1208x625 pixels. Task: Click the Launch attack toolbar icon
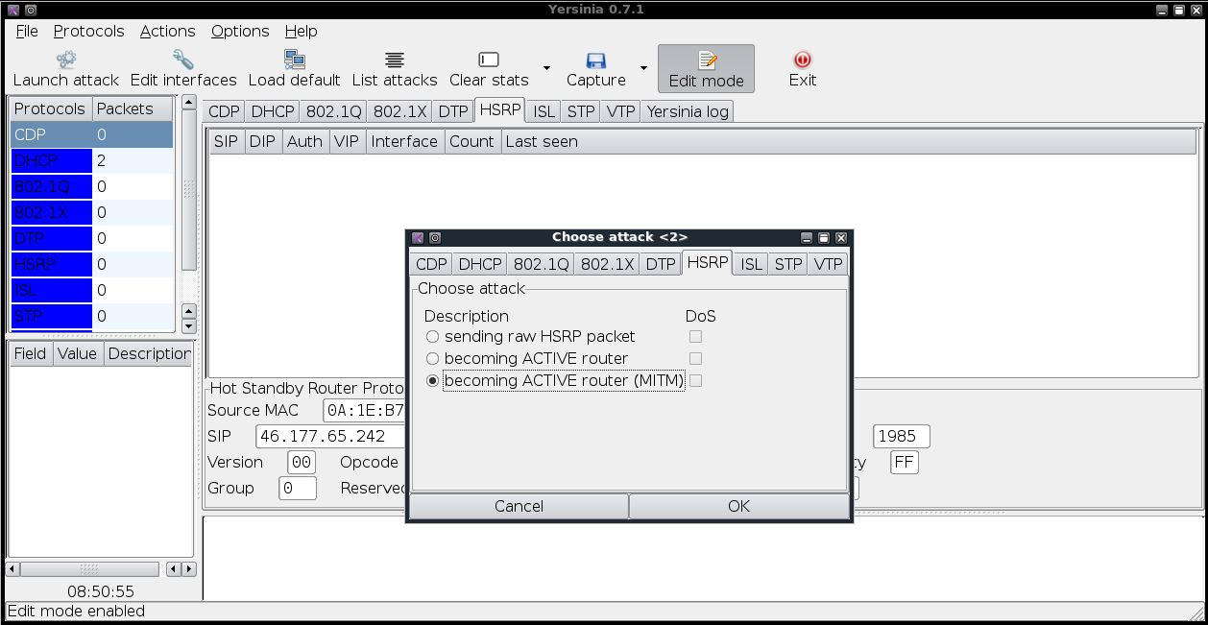pos(66,60)
